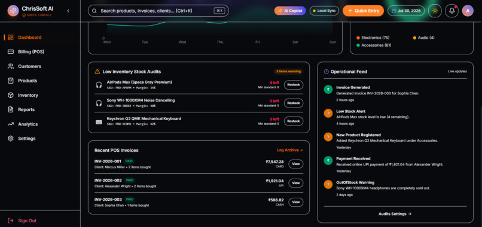
Task: Click the Dashboard grid icon
Action: [x=11, y=38]
